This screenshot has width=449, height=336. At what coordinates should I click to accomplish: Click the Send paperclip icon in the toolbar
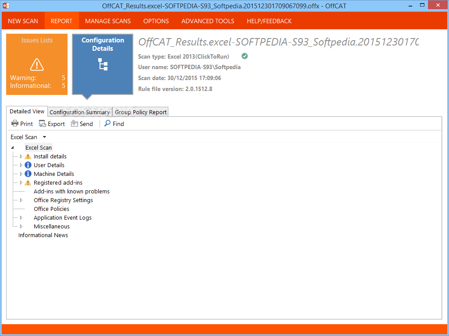75,123
